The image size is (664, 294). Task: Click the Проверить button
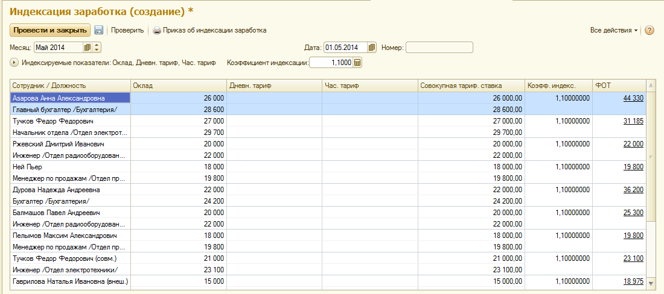click(x=127, y=30)
